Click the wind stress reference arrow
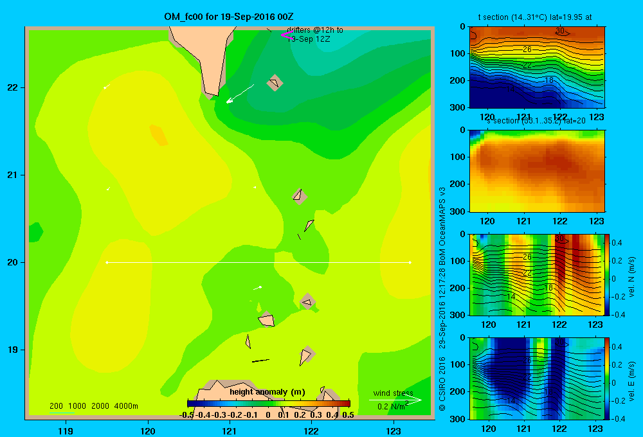Viewport: 643px width, 437px height. 395,400
